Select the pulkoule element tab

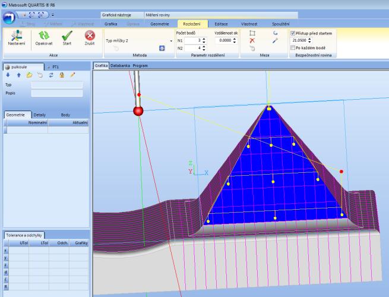tap(23, 67)
